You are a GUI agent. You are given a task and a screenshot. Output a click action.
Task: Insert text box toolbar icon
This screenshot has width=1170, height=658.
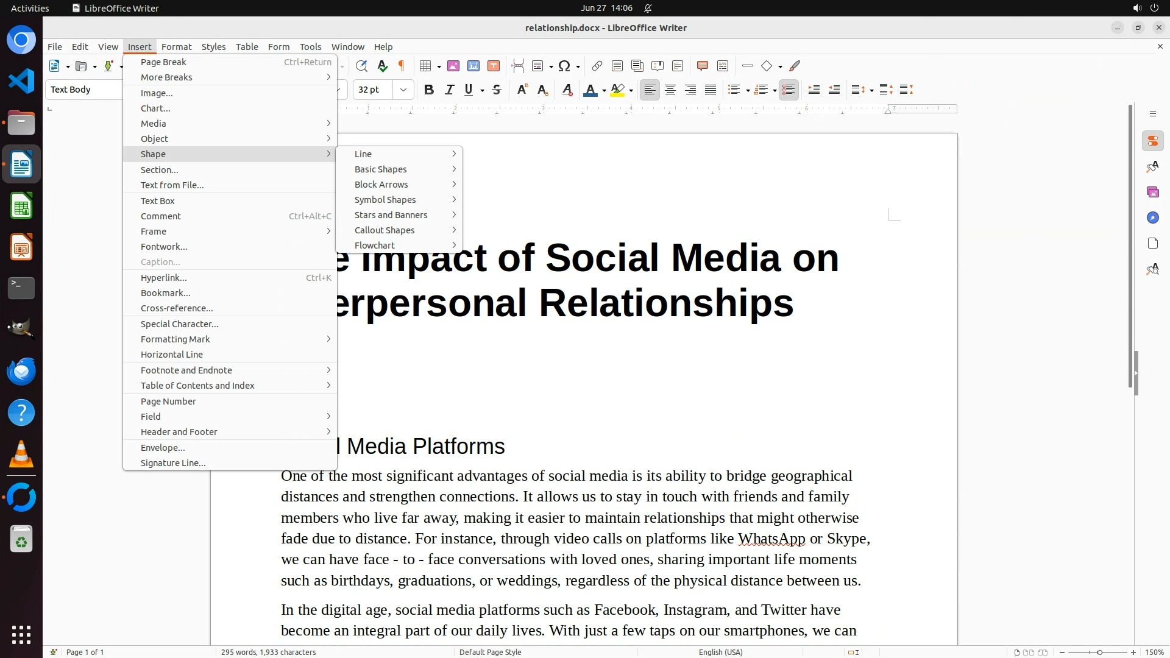(494, 66)
